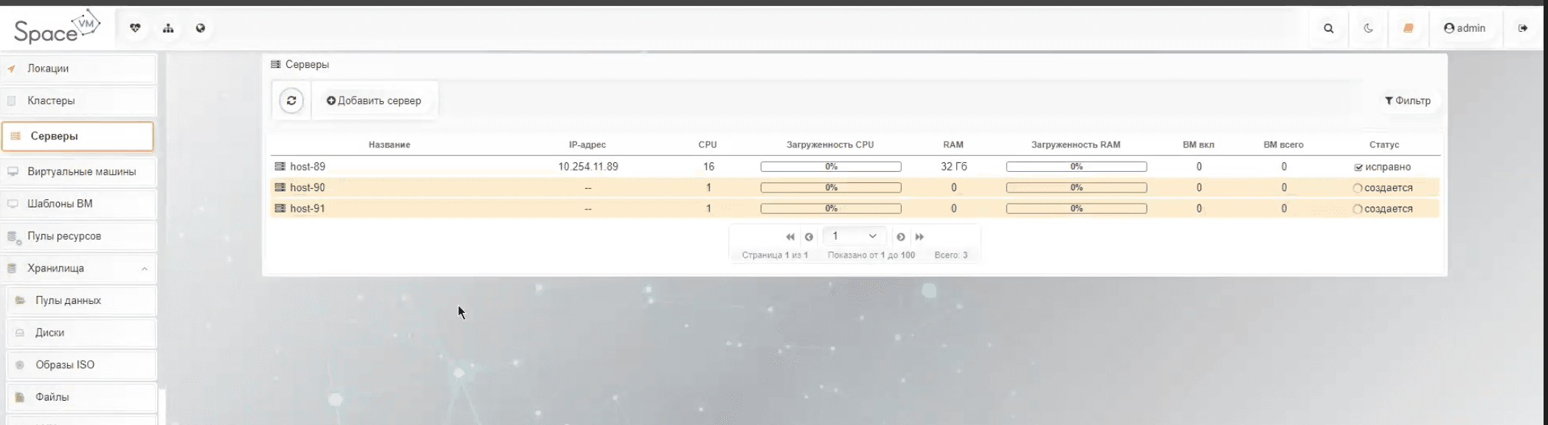The width and height of the screenshot is (1548, 425).
Task: Open the host-90 server row
Action: 308,187
